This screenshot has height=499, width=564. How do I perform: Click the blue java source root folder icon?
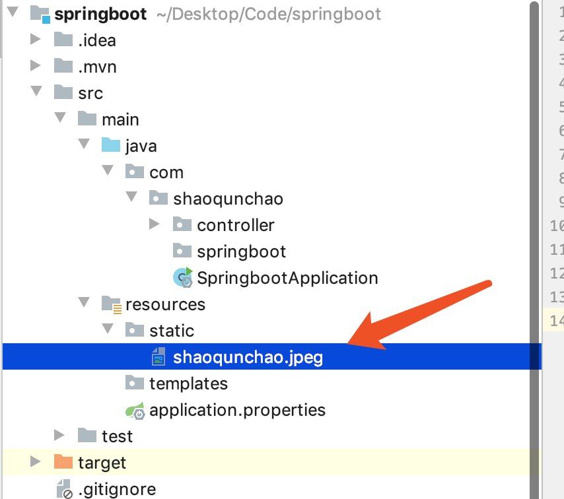110,145
